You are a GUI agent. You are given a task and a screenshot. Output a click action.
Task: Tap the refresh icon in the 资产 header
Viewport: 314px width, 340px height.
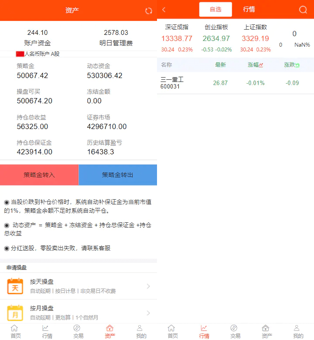(149, 11)
